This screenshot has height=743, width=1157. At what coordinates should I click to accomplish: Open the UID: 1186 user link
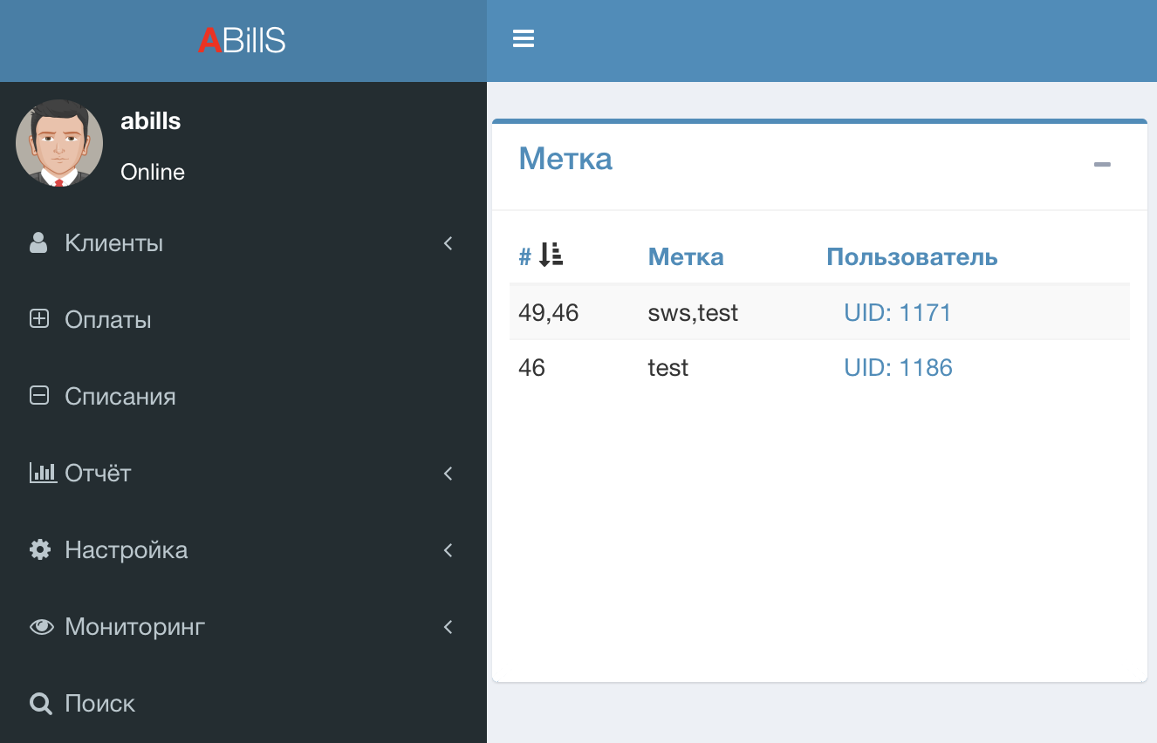pyautogui.click(x=898, y=368)
